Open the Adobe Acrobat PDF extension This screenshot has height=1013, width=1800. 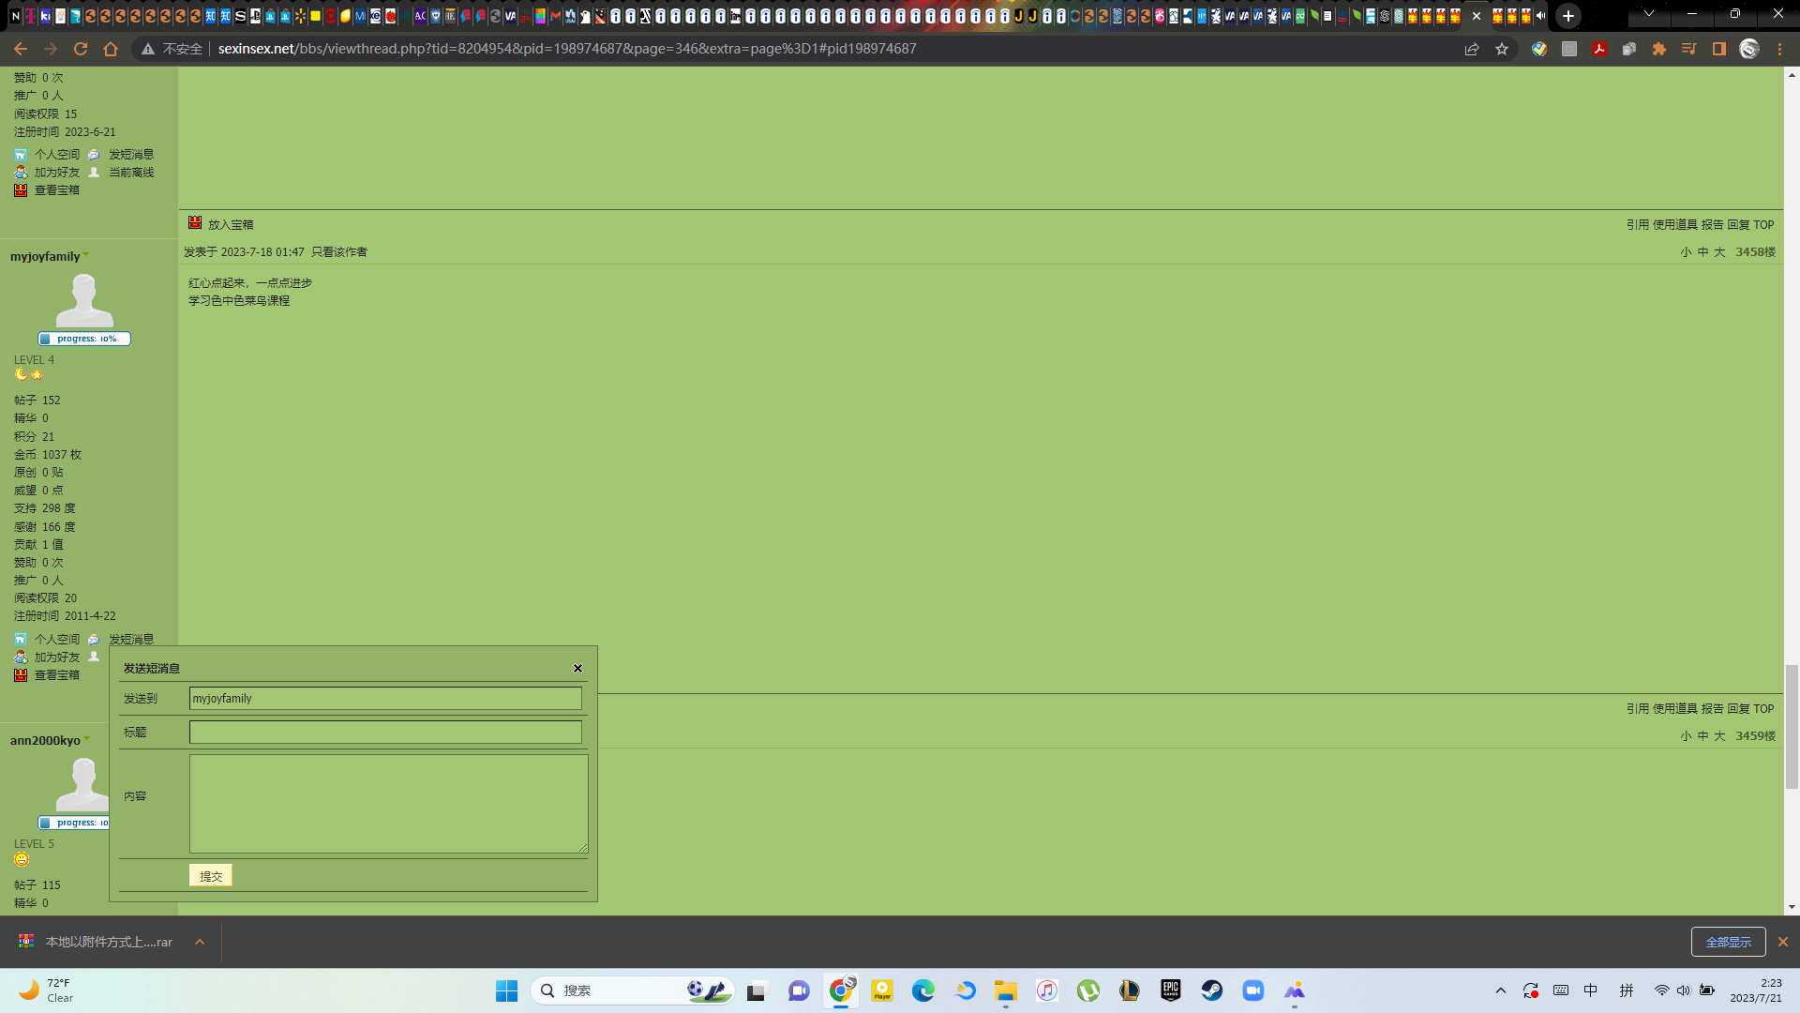1599,49
